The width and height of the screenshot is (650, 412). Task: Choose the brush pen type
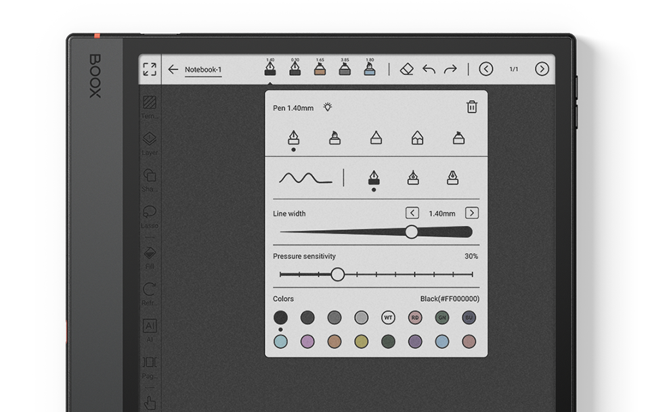[335, 137]
